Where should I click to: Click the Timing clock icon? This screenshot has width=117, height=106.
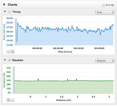coord(9,12)
